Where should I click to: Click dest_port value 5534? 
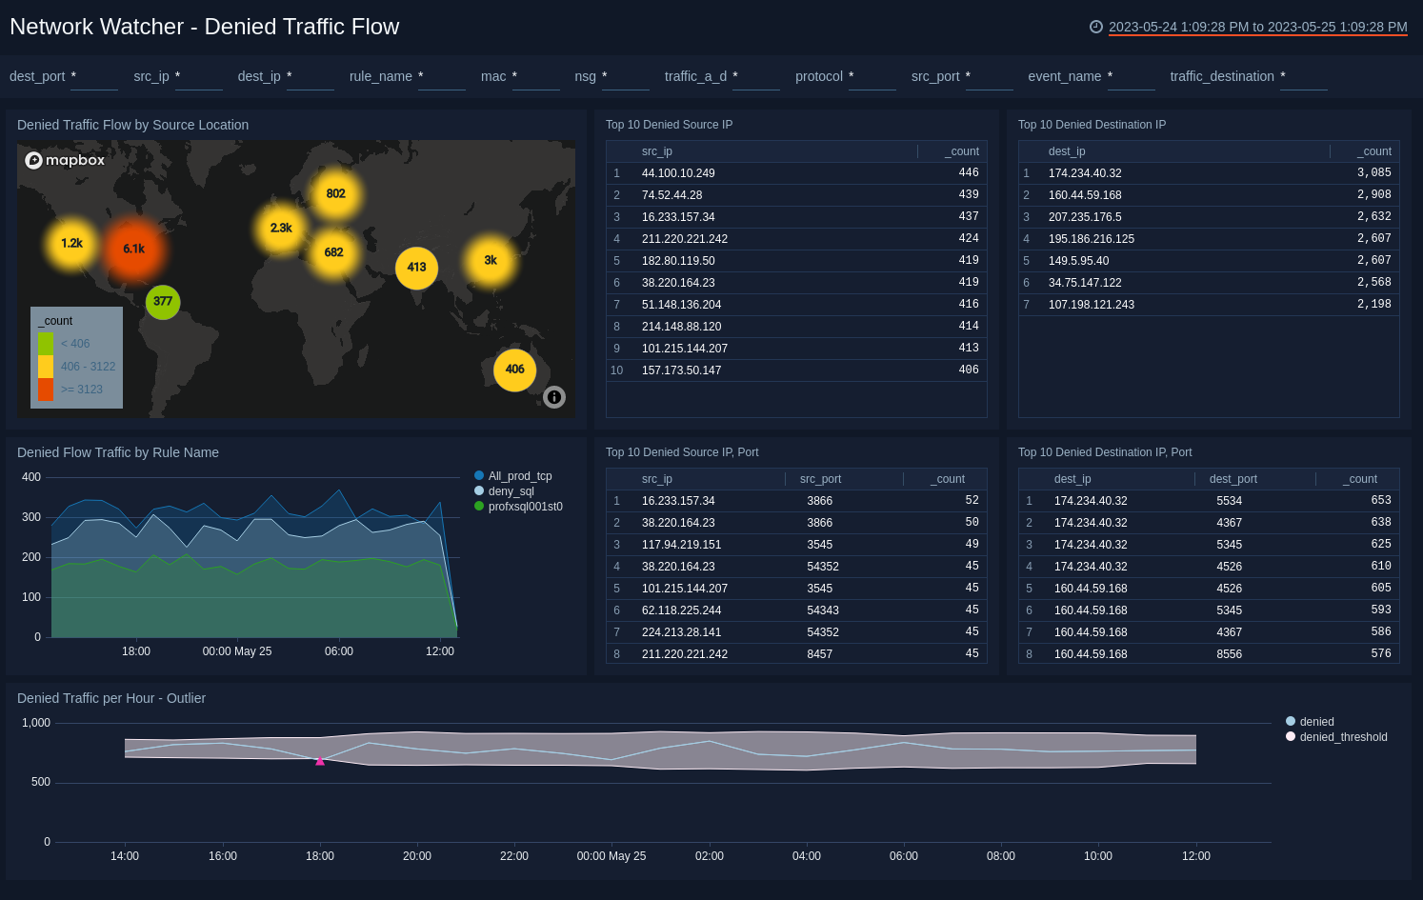(x=1229, y=501)
